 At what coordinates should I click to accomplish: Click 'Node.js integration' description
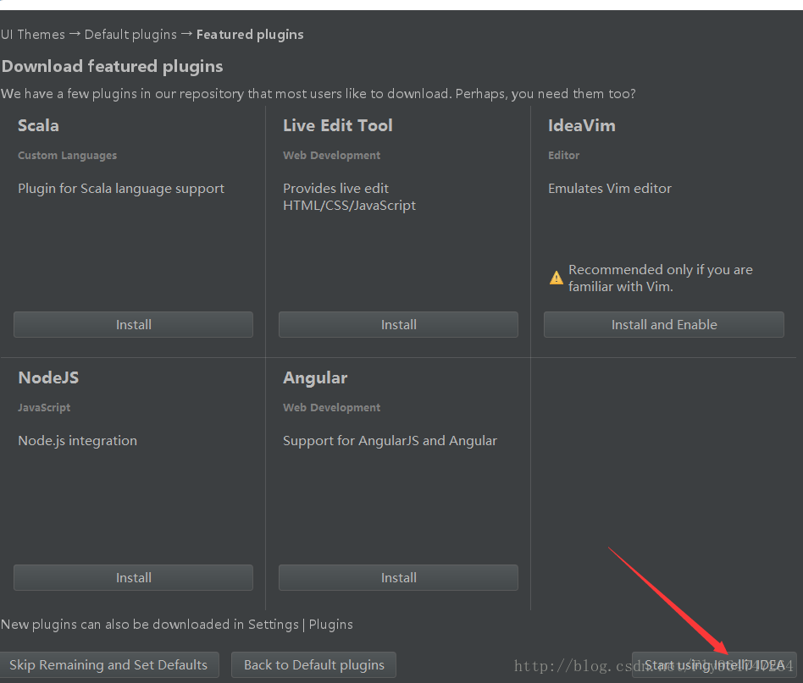click(78, 440)
